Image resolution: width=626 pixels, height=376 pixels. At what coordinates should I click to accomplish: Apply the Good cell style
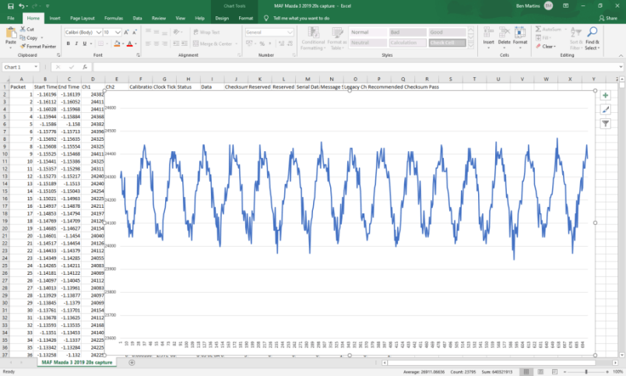point(447,33)
